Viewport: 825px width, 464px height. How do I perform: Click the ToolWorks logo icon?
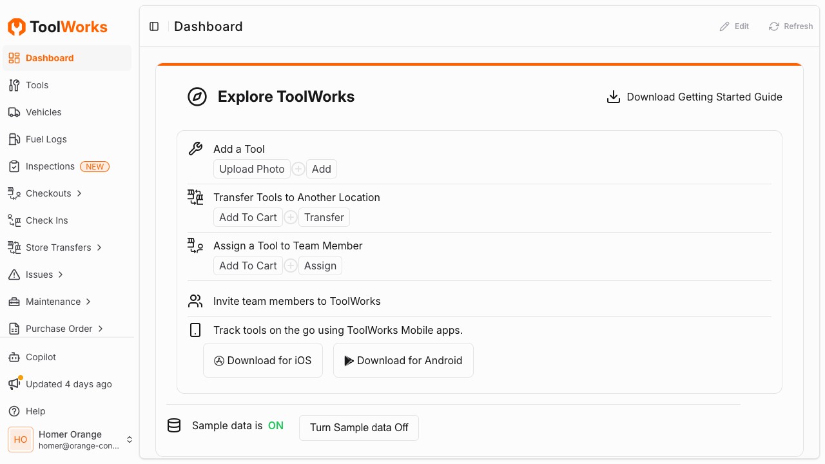pos(17,27)
